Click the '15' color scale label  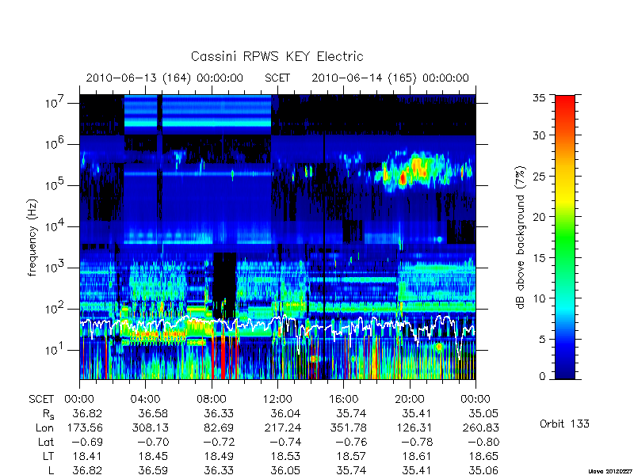pyautogui.click(x=539, y=258)
